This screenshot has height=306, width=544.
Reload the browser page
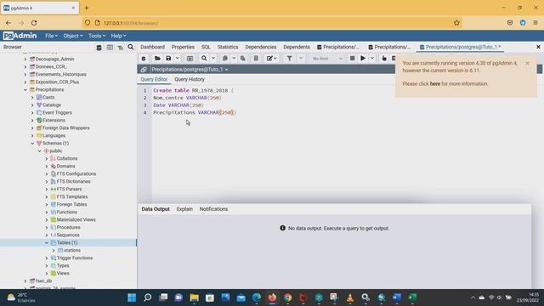(34, 23)
